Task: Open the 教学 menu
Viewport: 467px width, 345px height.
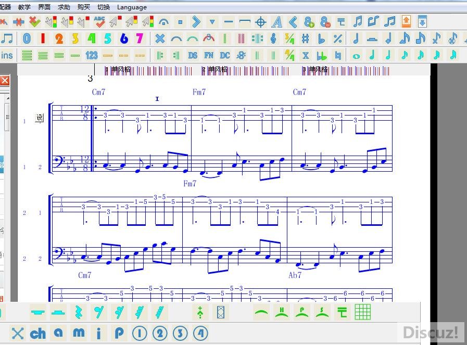Action: [x=24, y=7]
